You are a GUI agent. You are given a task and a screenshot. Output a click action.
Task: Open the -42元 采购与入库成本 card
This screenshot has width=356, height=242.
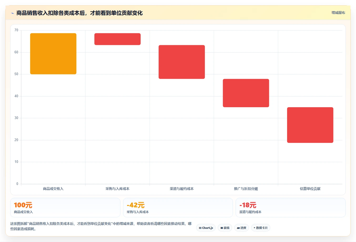pos(178,208)
